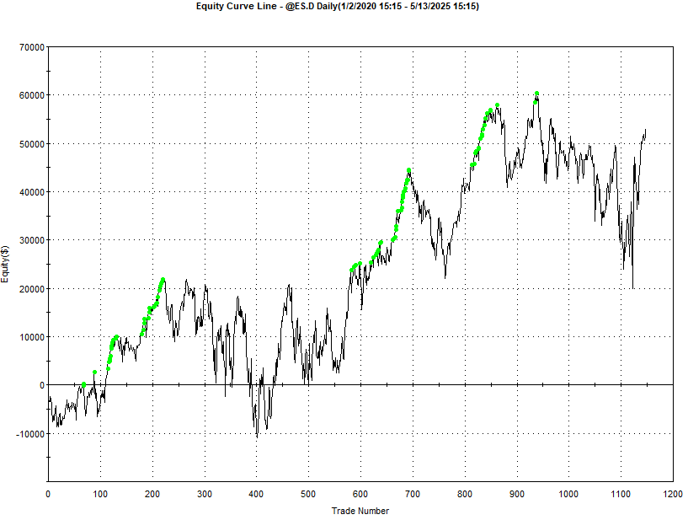
Task: Click the 1000 trade number label
Action: [x=568, y=494]
